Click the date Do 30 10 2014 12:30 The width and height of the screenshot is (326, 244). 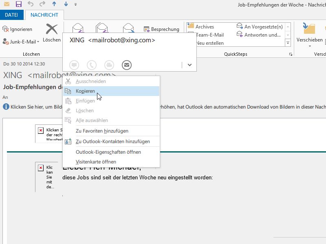pos(24,64)
